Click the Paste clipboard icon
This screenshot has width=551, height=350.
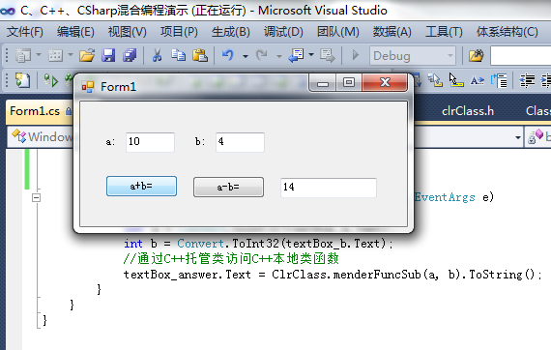pyautogui.click(x=200, y=55)
